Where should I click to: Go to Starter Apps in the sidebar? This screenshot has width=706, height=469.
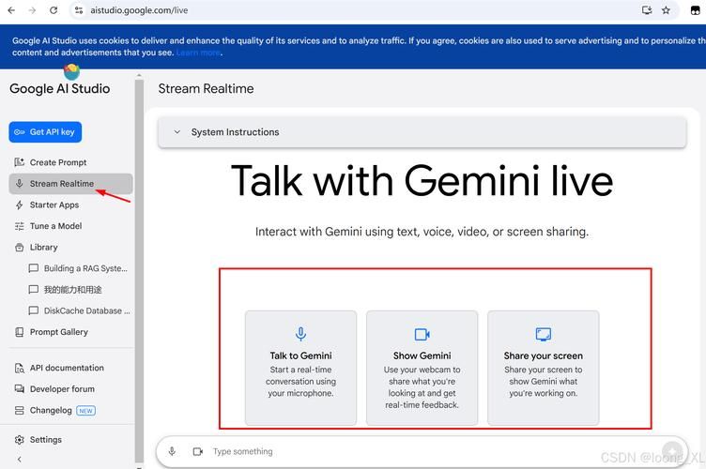pos(54,204)
